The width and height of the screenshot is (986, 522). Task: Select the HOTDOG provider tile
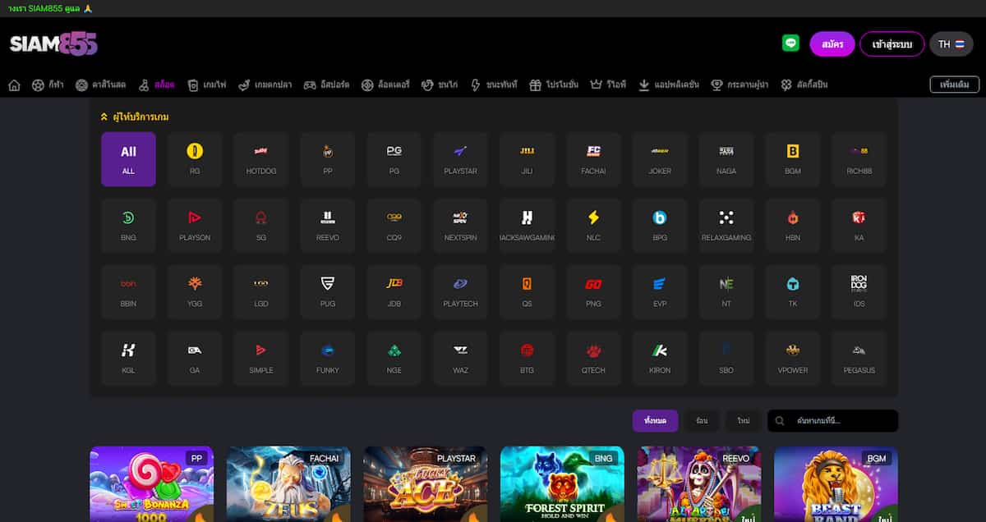tap(261, 159)
